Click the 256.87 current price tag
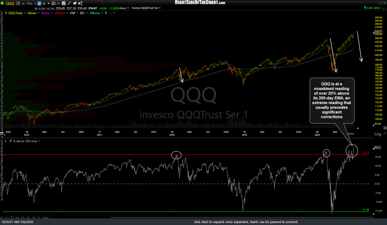 [378, 32]
